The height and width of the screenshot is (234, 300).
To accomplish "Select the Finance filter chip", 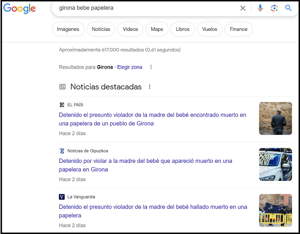I will (238, 29).
